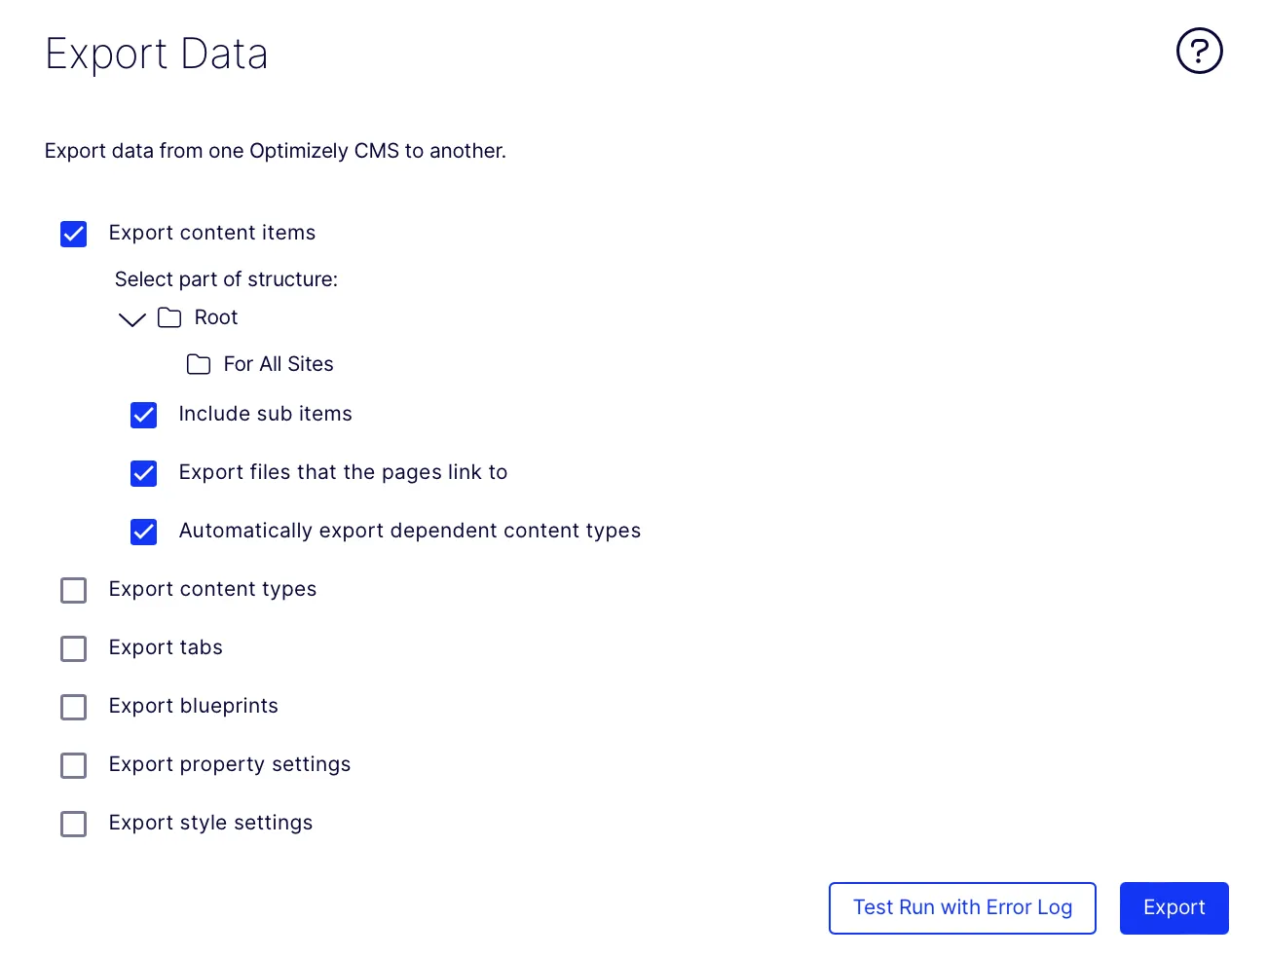The image size is (1267, 957).
Task: Tick the Export blueprints checkbox
Action: click(74, 707)
